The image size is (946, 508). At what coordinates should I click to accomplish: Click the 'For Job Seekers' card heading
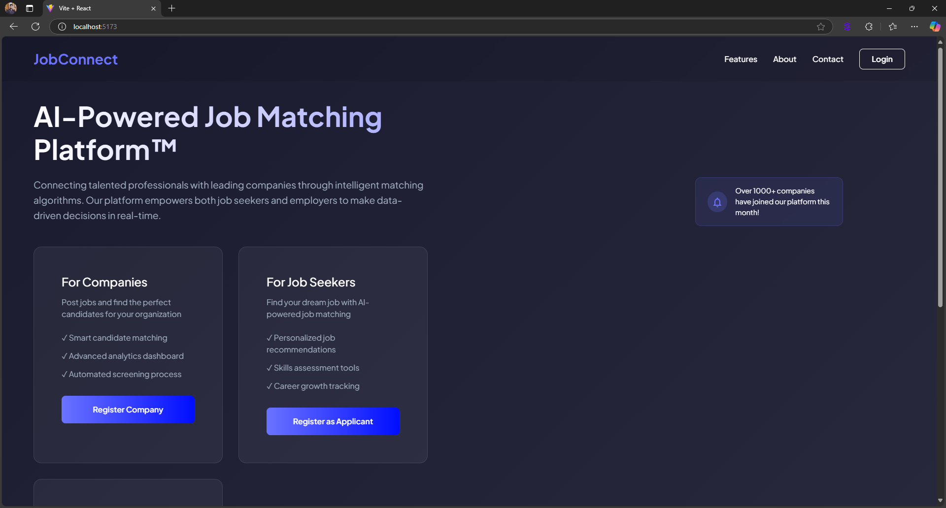(311, 282)
